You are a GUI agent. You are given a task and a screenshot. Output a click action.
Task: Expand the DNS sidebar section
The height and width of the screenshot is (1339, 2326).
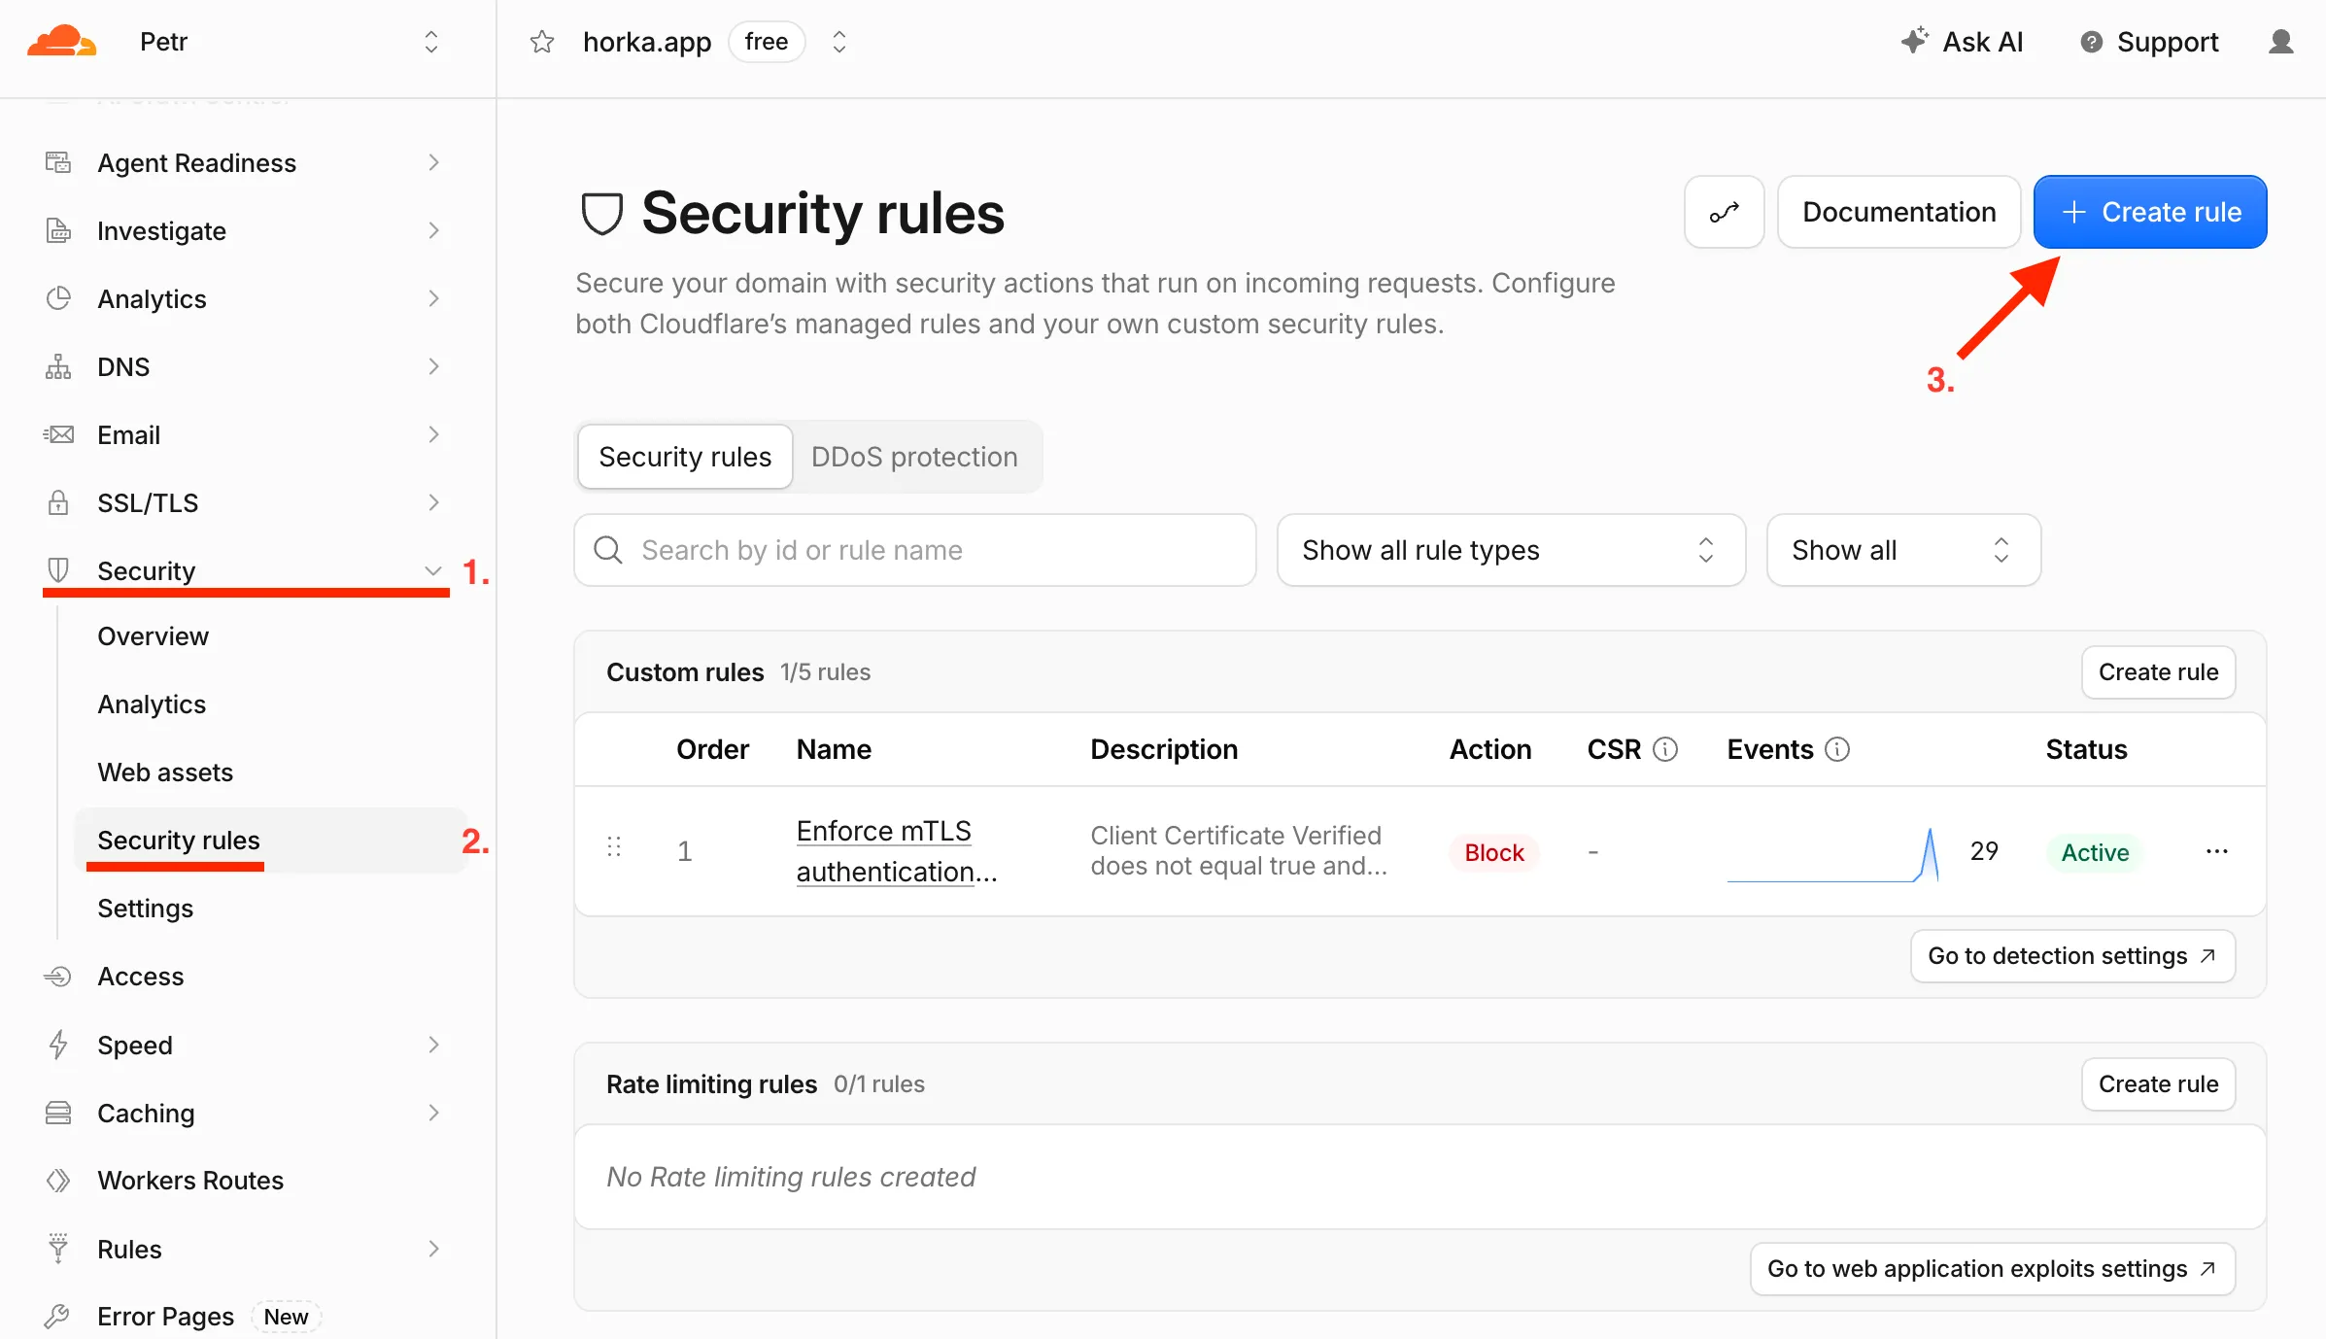click(x=433, y=366)
